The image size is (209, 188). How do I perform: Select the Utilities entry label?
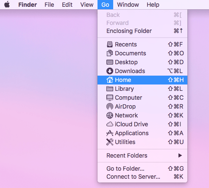(x=125, y=142)
